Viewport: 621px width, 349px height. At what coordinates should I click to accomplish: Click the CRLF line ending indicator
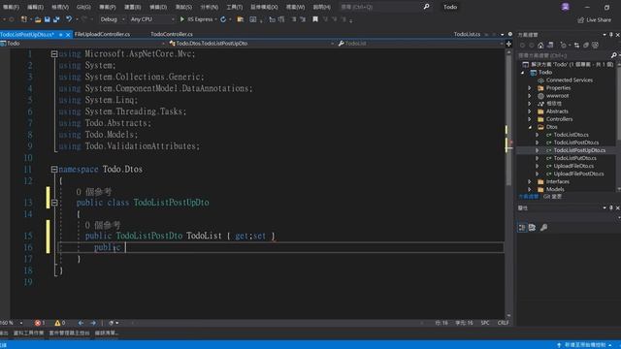point(503,323)
